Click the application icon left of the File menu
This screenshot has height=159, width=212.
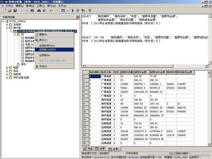coord(2,6)
